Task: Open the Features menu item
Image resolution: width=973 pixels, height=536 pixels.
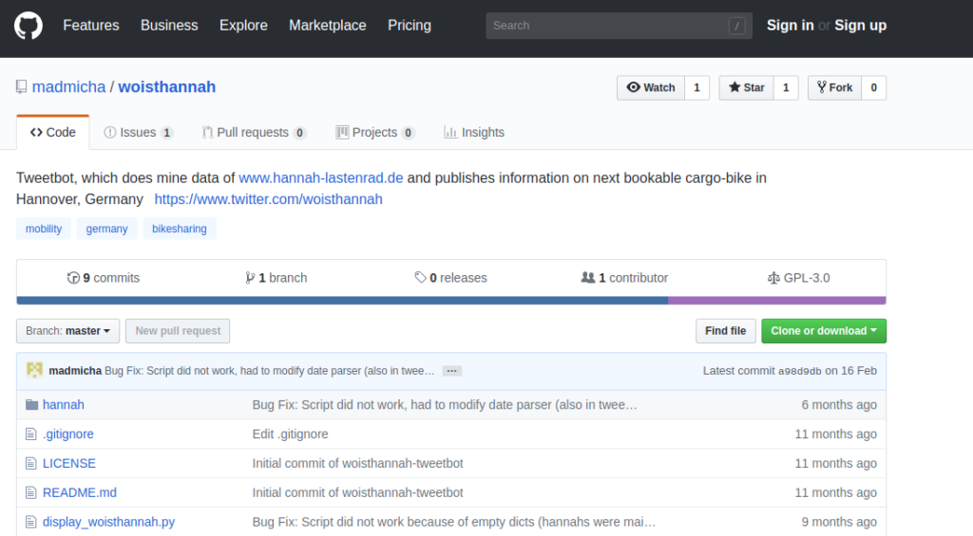Action: point(91,26)
